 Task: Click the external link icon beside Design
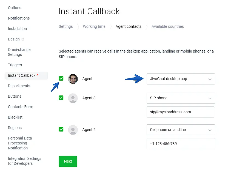pos(23,39)
